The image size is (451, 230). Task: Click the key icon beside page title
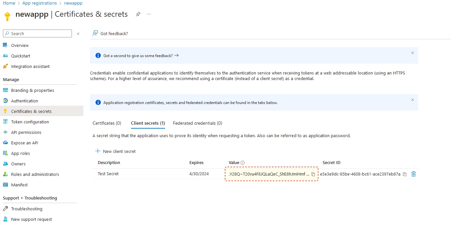[x=7, y=16]
